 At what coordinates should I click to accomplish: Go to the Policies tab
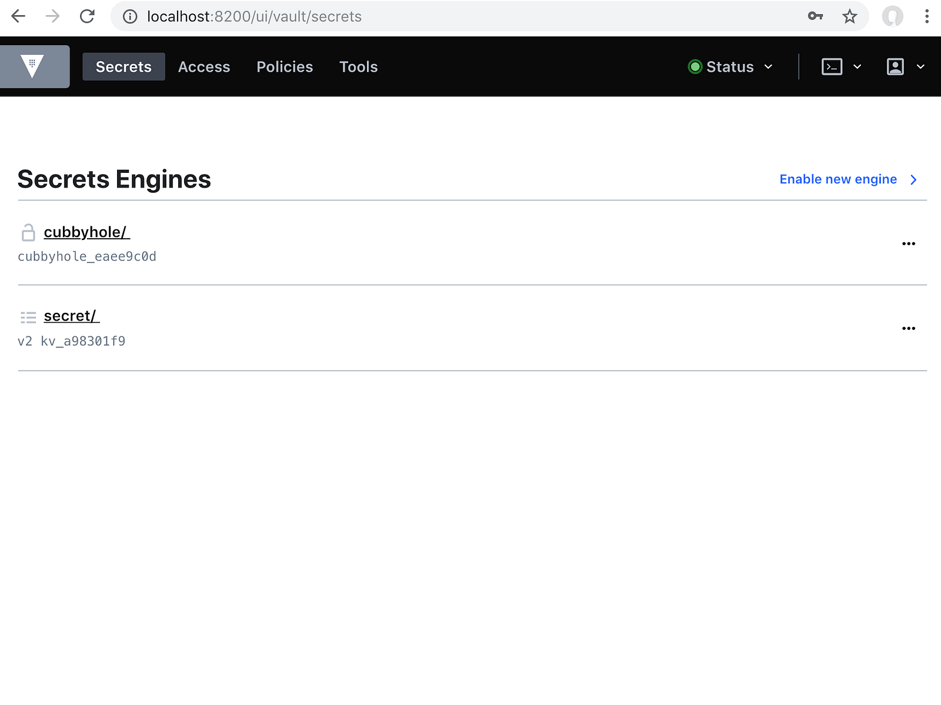285,67
